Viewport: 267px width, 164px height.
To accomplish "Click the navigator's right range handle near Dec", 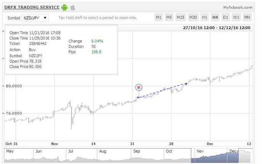I will coord(238,156).
